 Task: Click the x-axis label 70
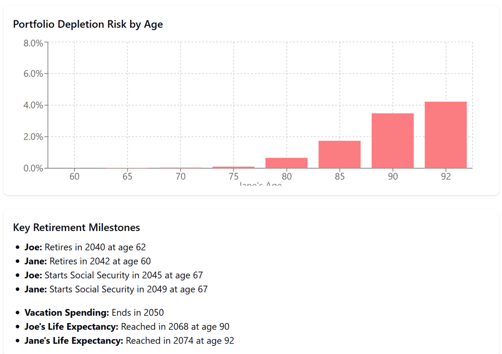pyautogui.click(x=180, y=177)
